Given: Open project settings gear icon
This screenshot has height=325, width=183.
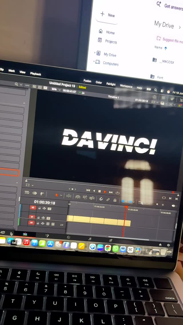Looking at the screenshot, I should click(168, 245).
